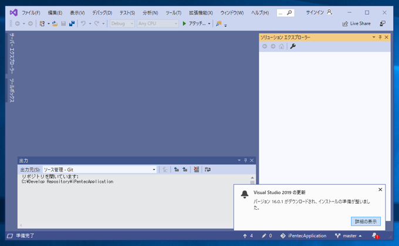The height and width of the screenshot is (246, 399).
Task: Click the Redo arrow icon
Action: pos(97,23)
